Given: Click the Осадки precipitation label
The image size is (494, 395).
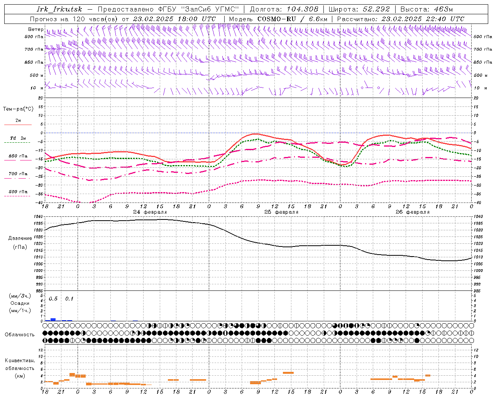Looking at the screenshot, I should tap(20, 303).
